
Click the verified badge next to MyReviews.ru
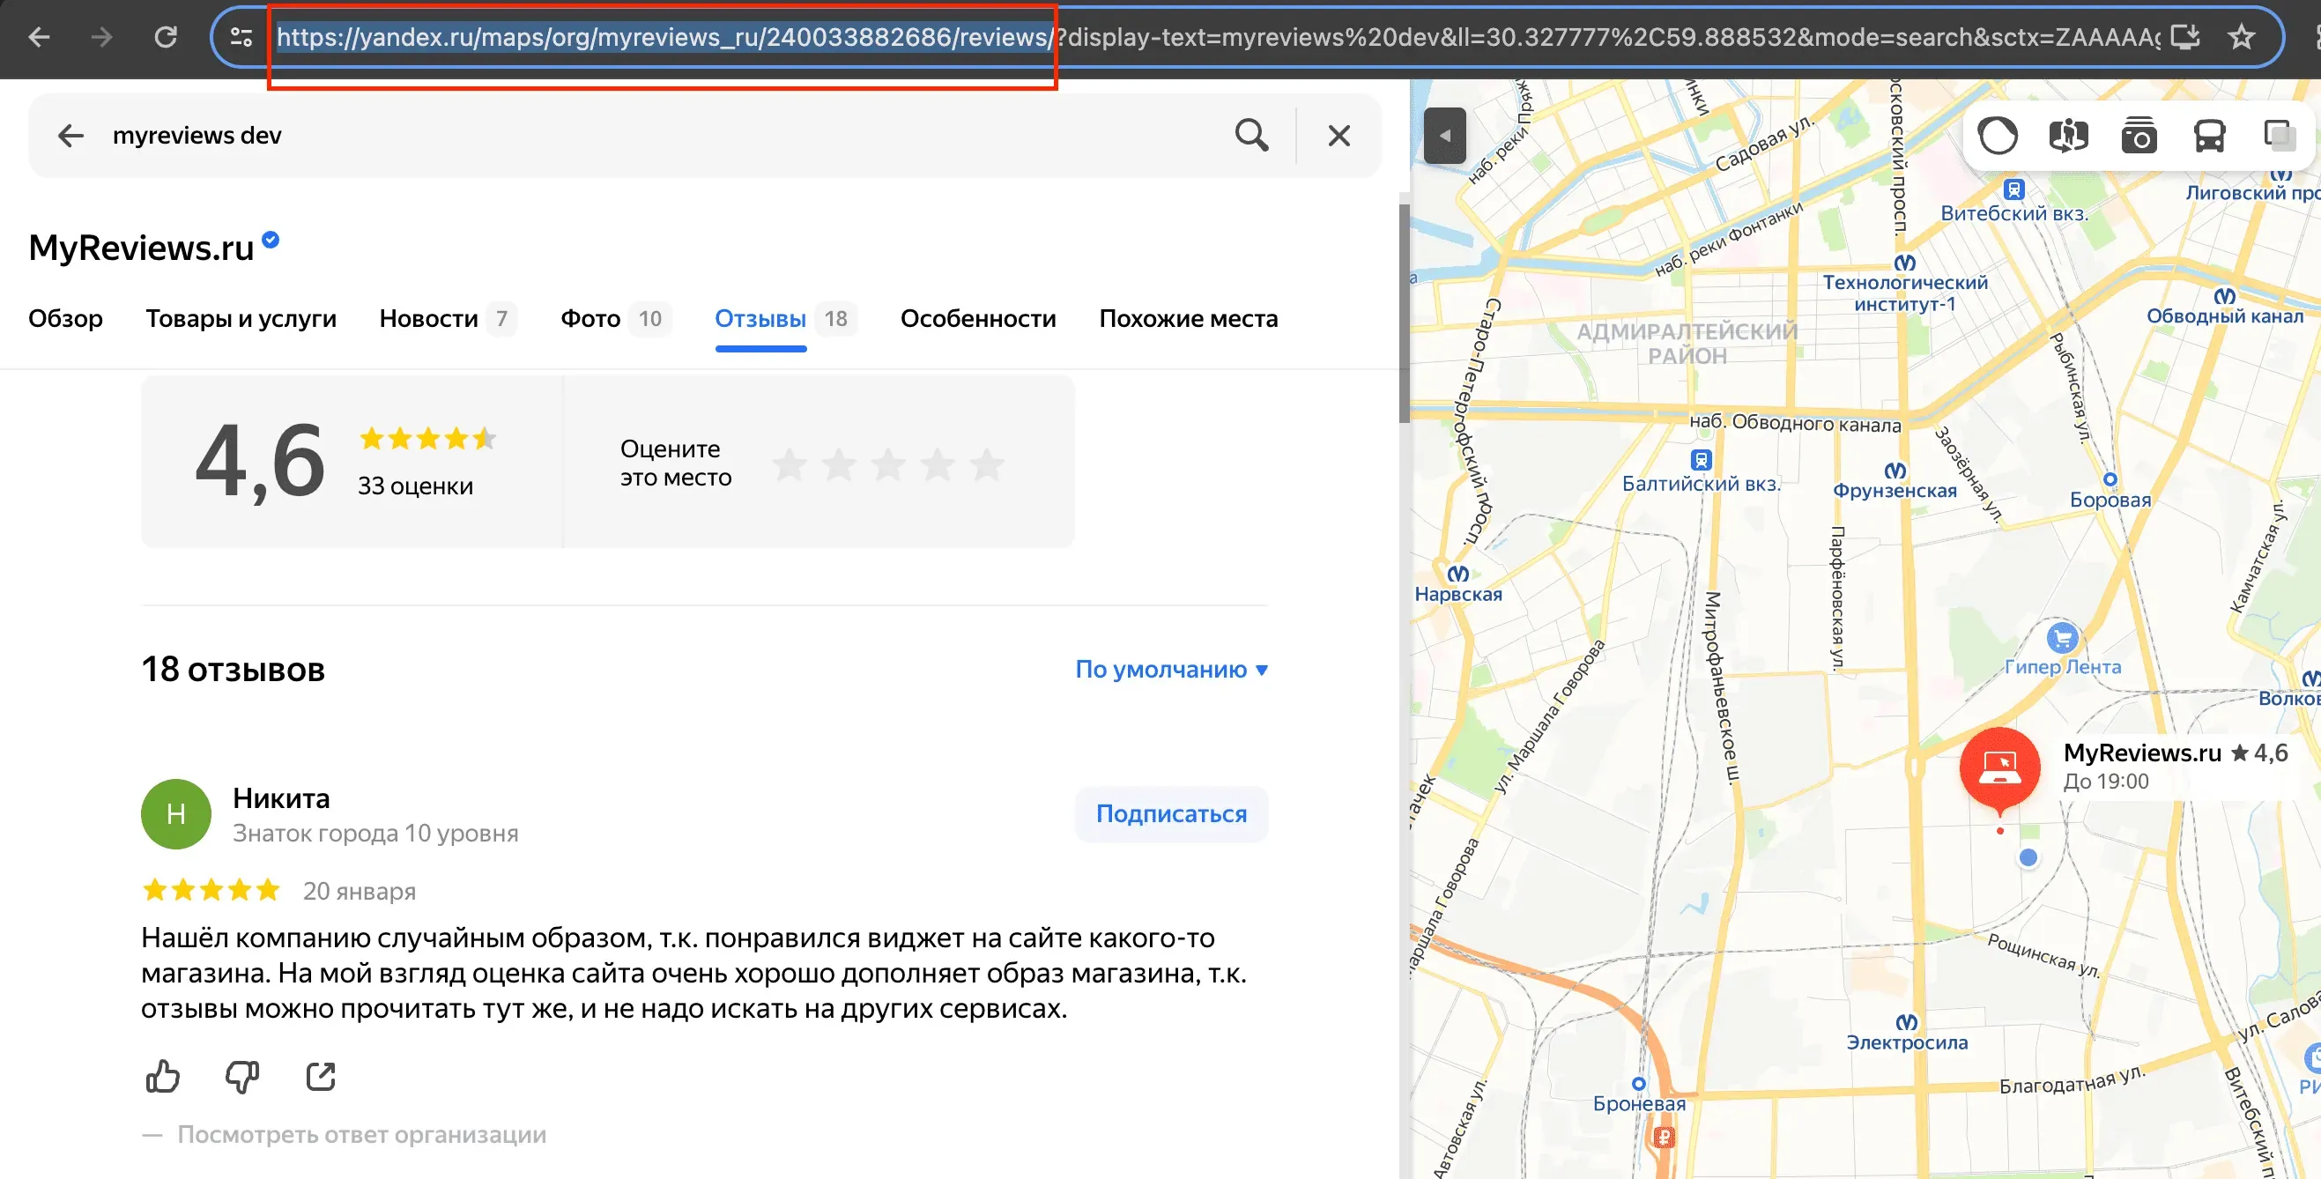[271, 240]
